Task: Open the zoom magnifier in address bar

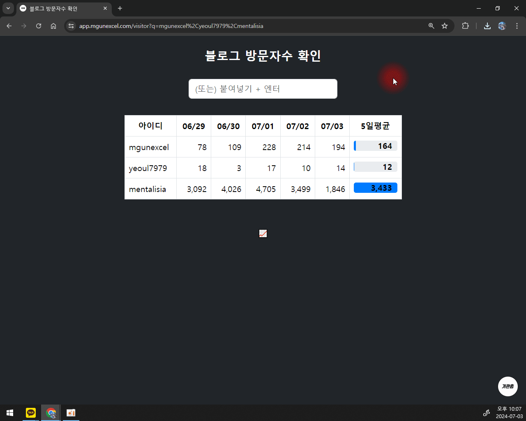Action: [431, 26]
